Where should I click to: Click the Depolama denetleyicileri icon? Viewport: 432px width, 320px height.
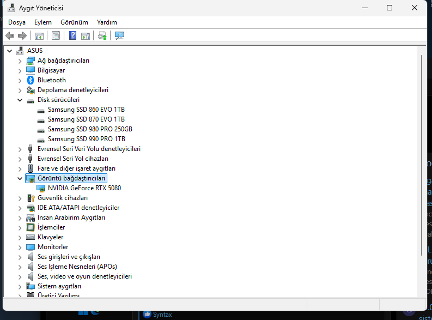[31, 90]
